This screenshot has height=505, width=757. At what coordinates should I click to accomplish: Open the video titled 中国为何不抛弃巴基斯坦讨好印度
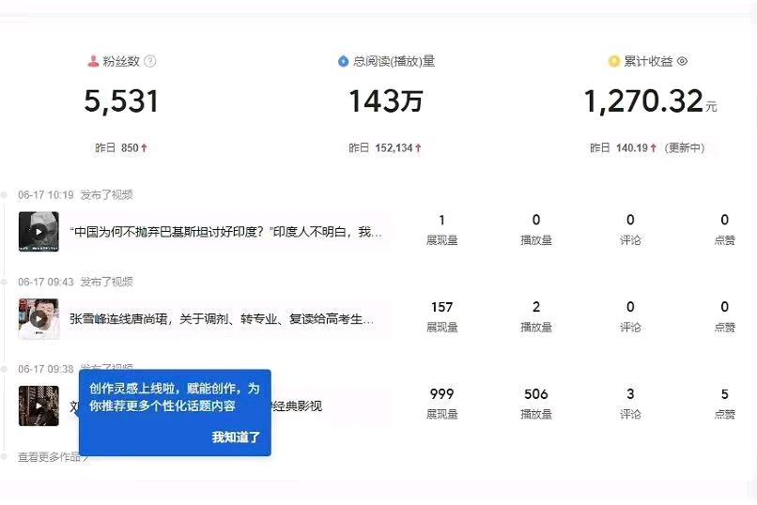(x=225, y=232)
